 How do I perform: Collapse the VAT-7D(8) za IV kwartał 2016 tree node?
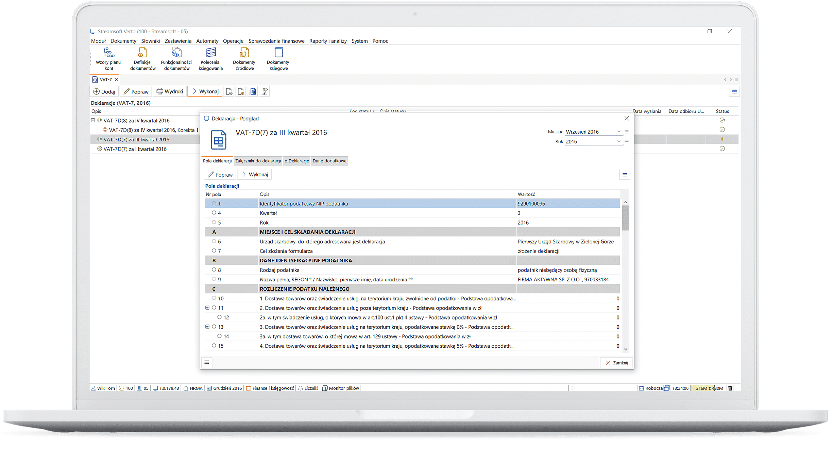tap(93, 120)
